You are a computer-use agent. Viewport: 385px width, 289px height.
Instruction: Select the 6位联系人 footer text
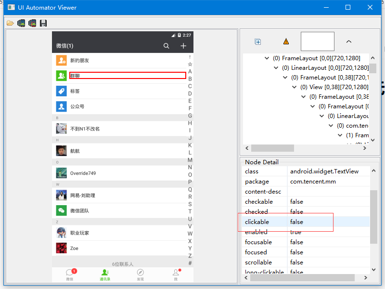[x=123, y=264]
